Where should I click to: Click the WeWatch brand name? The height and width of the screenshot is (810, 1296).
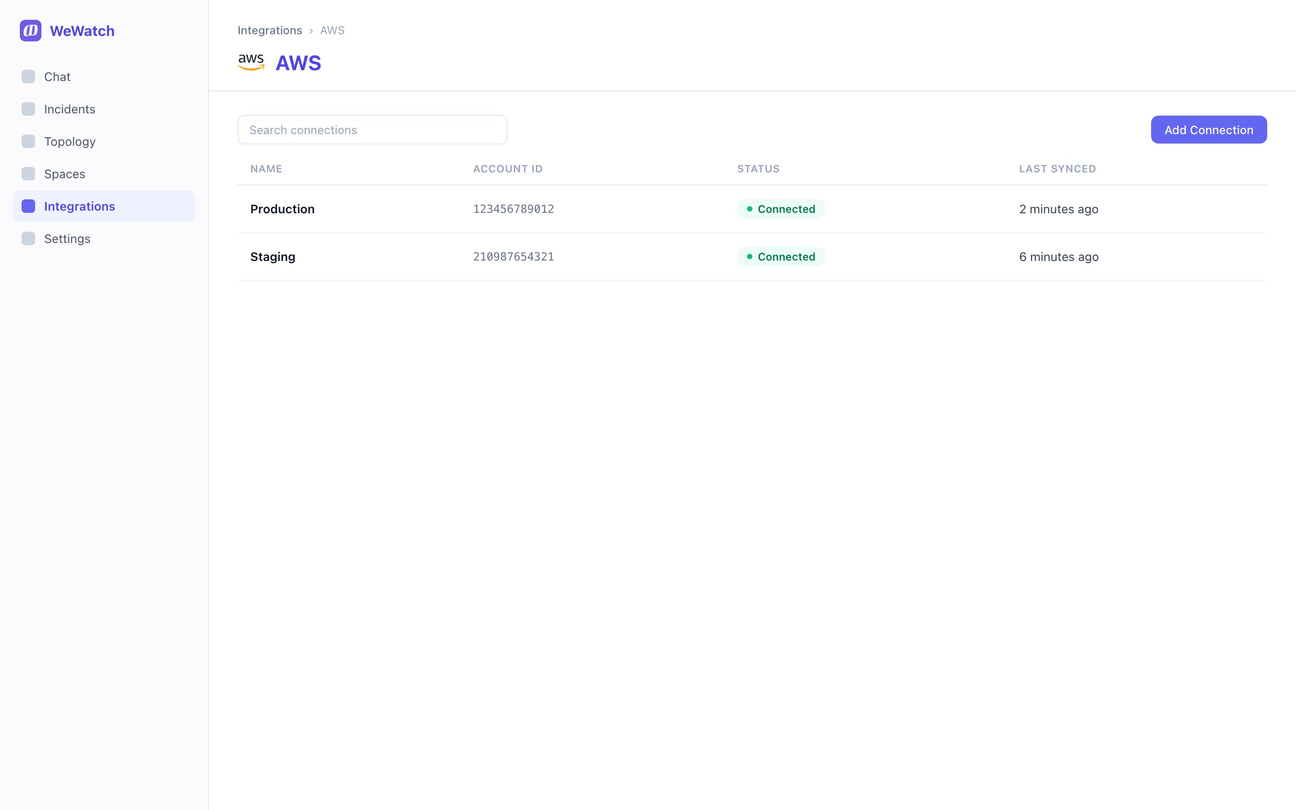click(82, 31)
